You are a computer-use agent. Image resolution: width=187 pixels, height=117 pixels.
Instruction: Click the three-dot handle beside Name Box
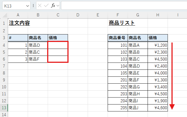(34, 6)
